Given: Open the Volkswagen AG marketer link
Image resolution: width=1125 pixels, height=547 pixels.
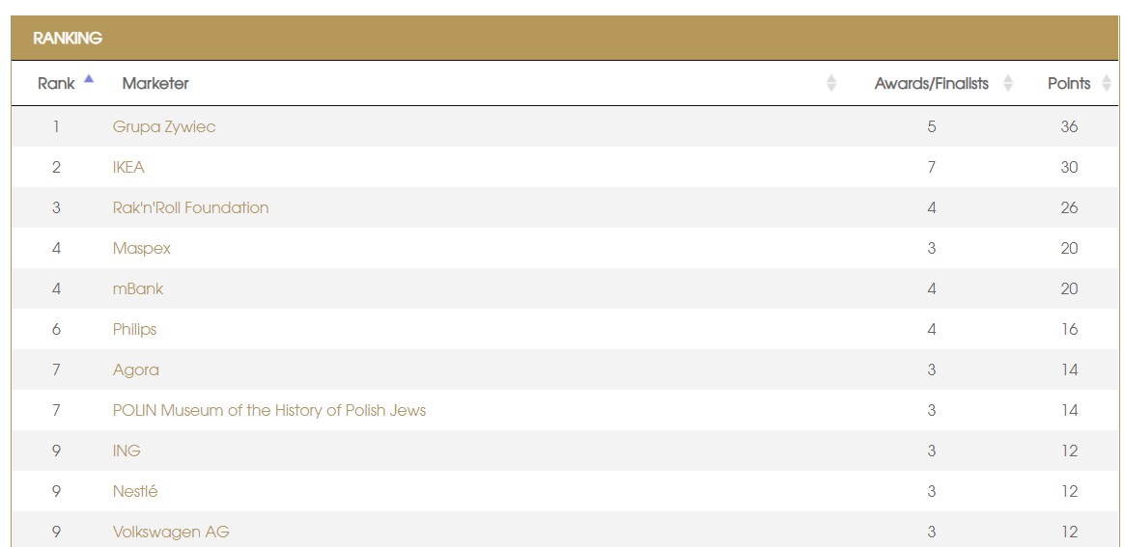Looking at the screenshot, I should coord(171,532).
